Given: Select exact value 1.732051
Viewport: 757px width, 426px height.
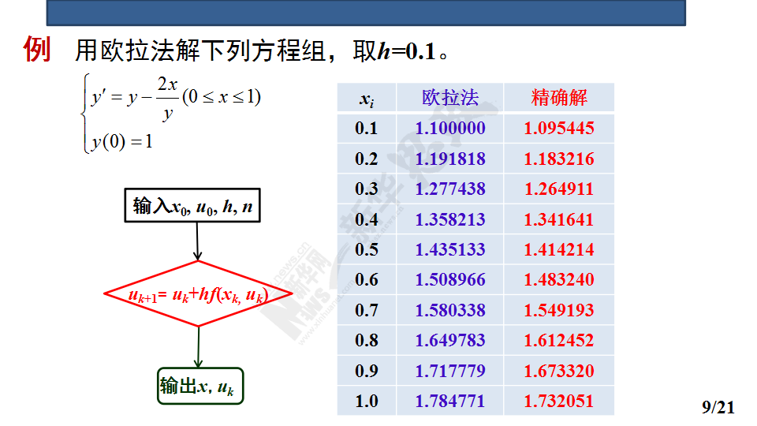Looking at the screenshot, I should [559, 401].
